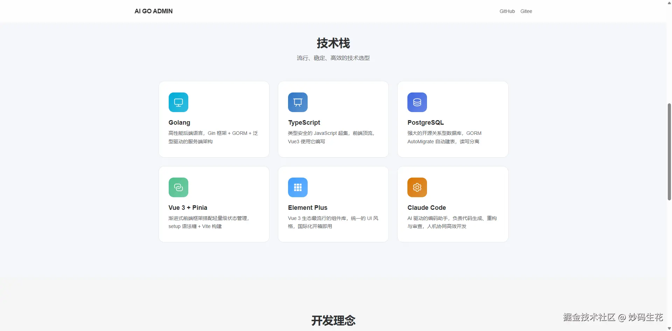
Task: Click the Element Plus description mentioning 组件库
Action: (x=333, y=222)
